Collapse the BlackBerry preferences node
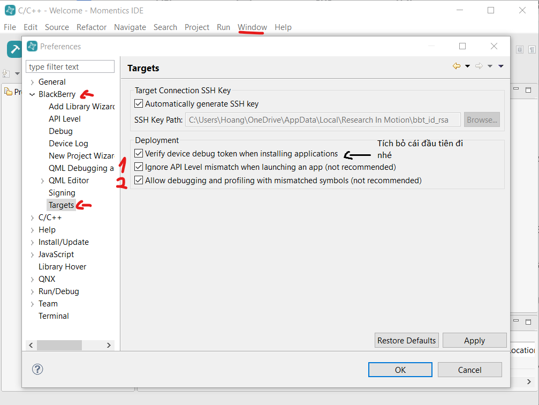 (32, 94)
